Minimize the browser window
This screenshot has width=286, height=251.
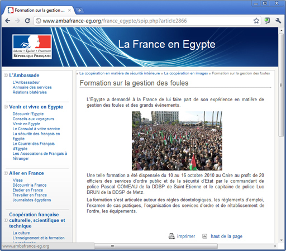point(256,3)
